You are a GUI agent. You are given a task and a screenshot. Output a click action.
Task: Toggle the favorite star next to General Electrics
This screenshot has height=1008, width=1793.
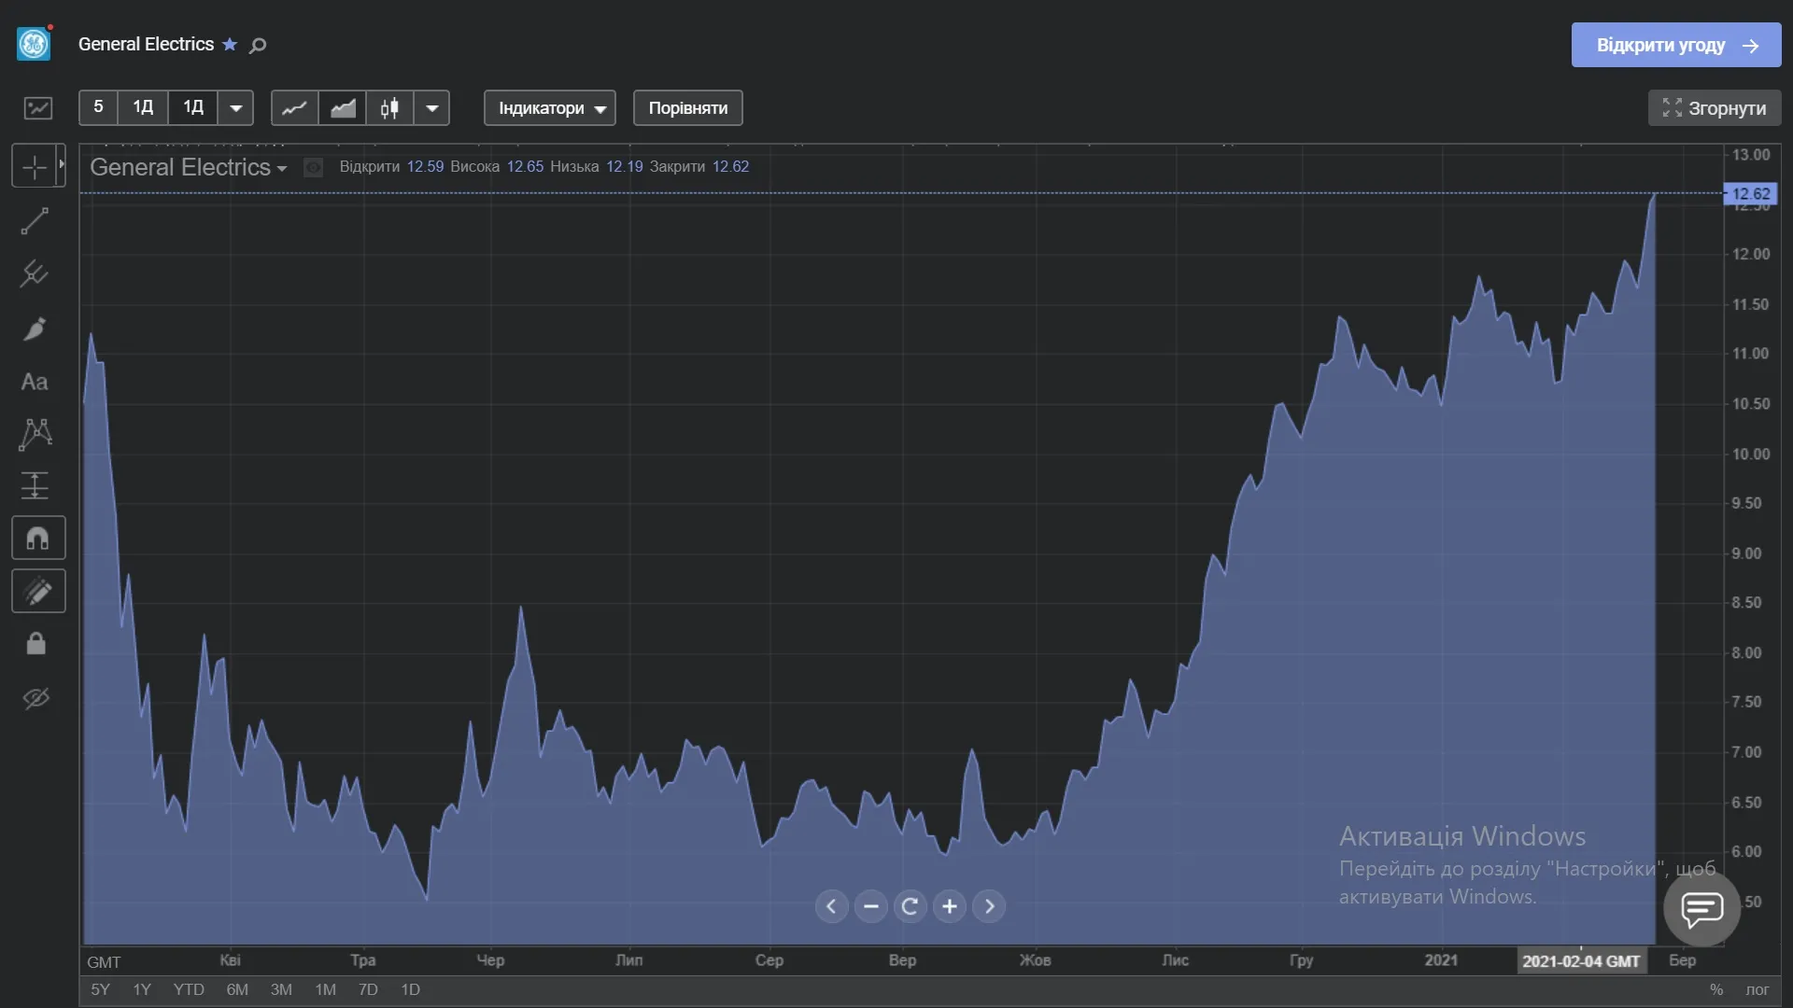click(x=230, y=45)
